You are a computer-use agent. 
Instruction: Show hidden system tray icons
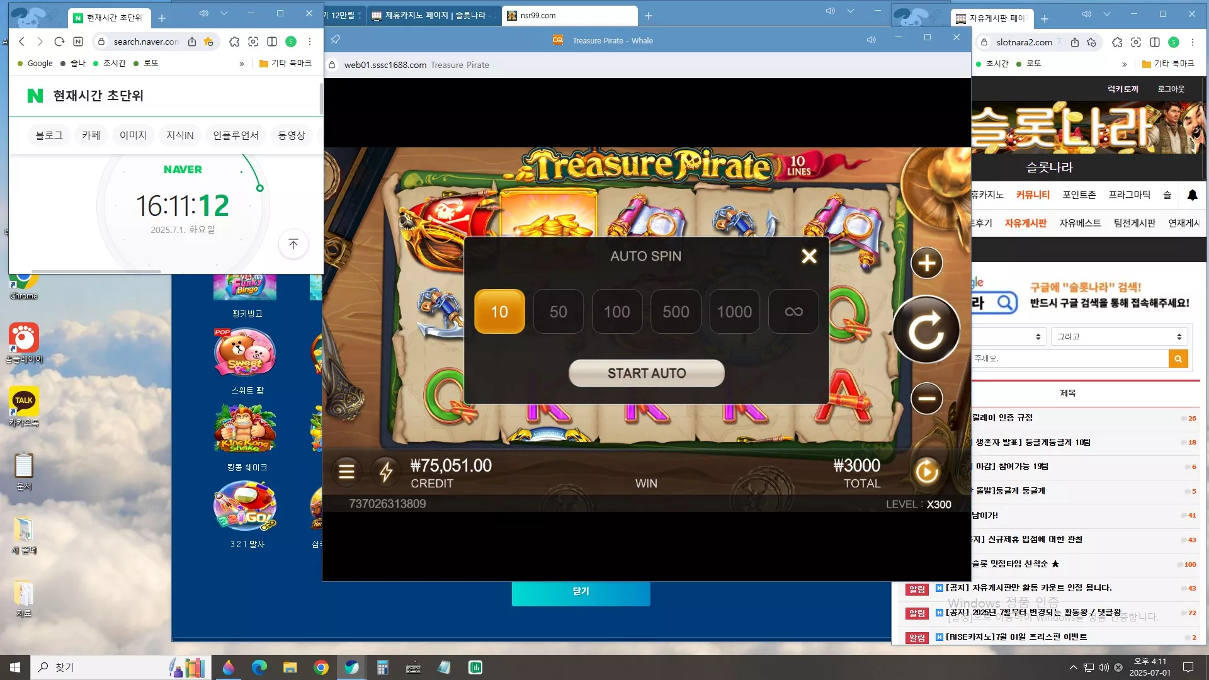click(1073, 667)
